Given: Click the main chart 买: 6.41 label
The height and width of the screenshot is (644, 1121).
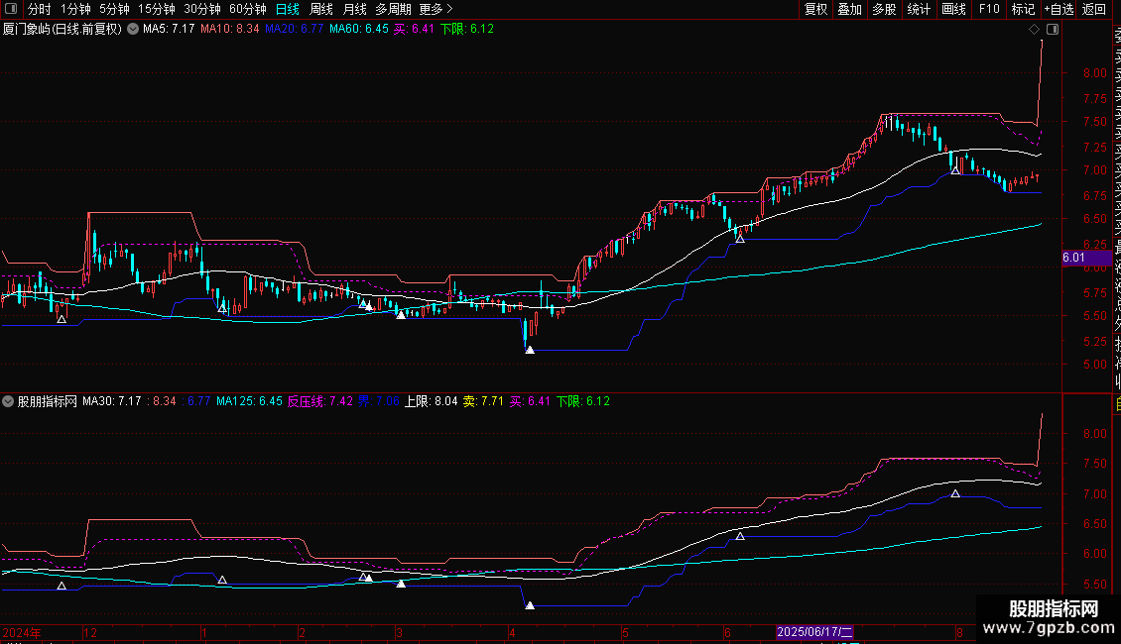Looking at the screenshot, I should coord(414,30).
